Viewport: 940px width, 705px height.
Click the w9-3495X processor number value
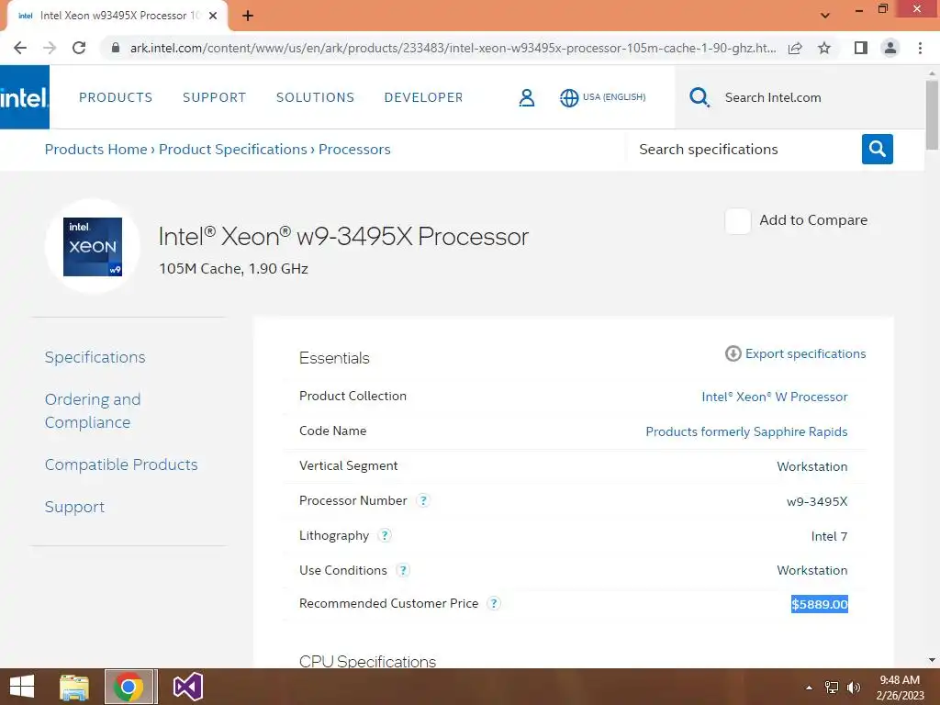817,502
